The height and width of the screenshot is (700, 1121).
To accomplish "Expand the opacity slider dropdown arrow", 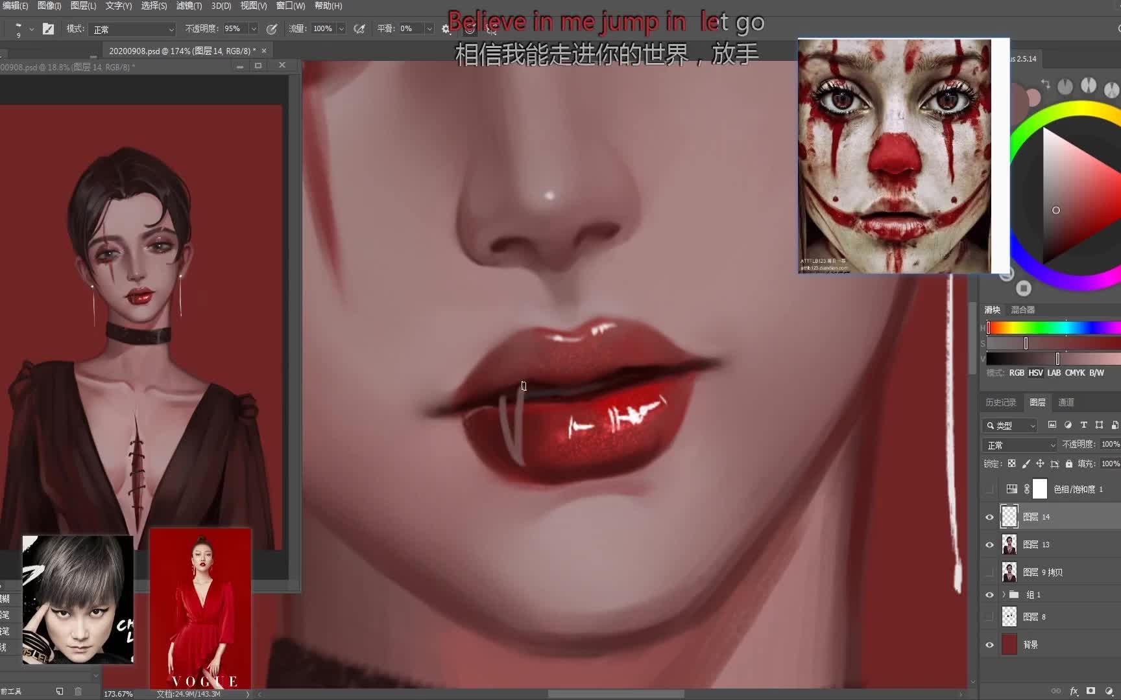I will [254, 29].
